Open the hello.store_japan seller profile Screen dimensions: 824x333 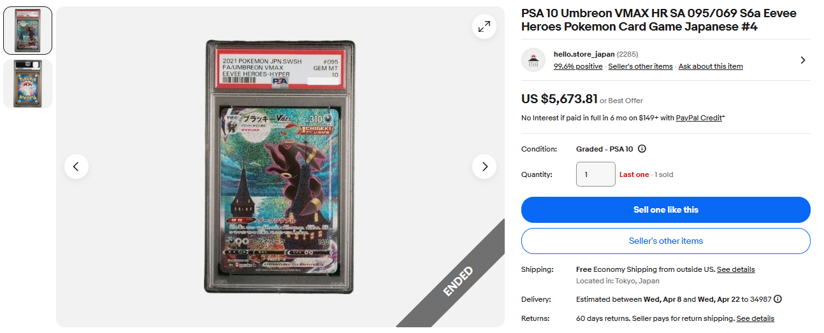tap(584, 54)
